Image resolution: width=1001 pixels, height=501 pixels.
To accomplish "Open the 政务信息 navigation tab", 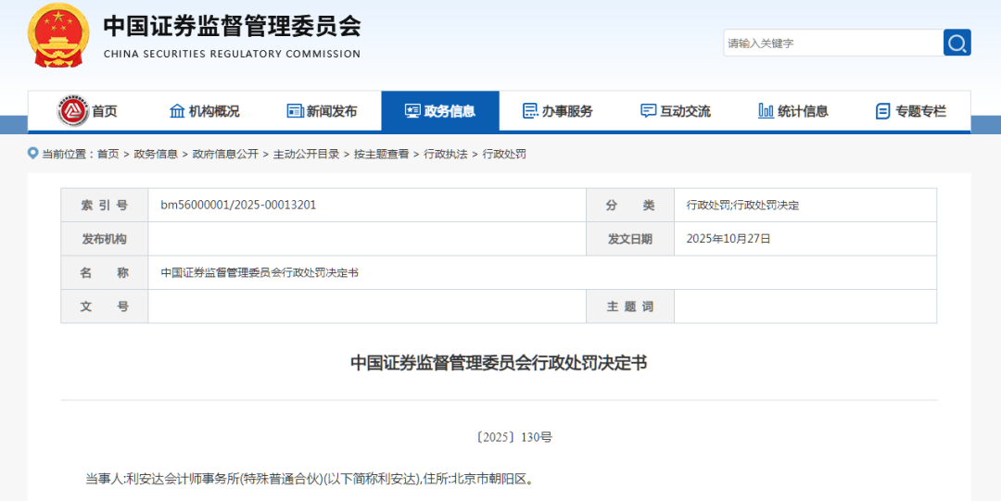I will (x=440, y=111).
